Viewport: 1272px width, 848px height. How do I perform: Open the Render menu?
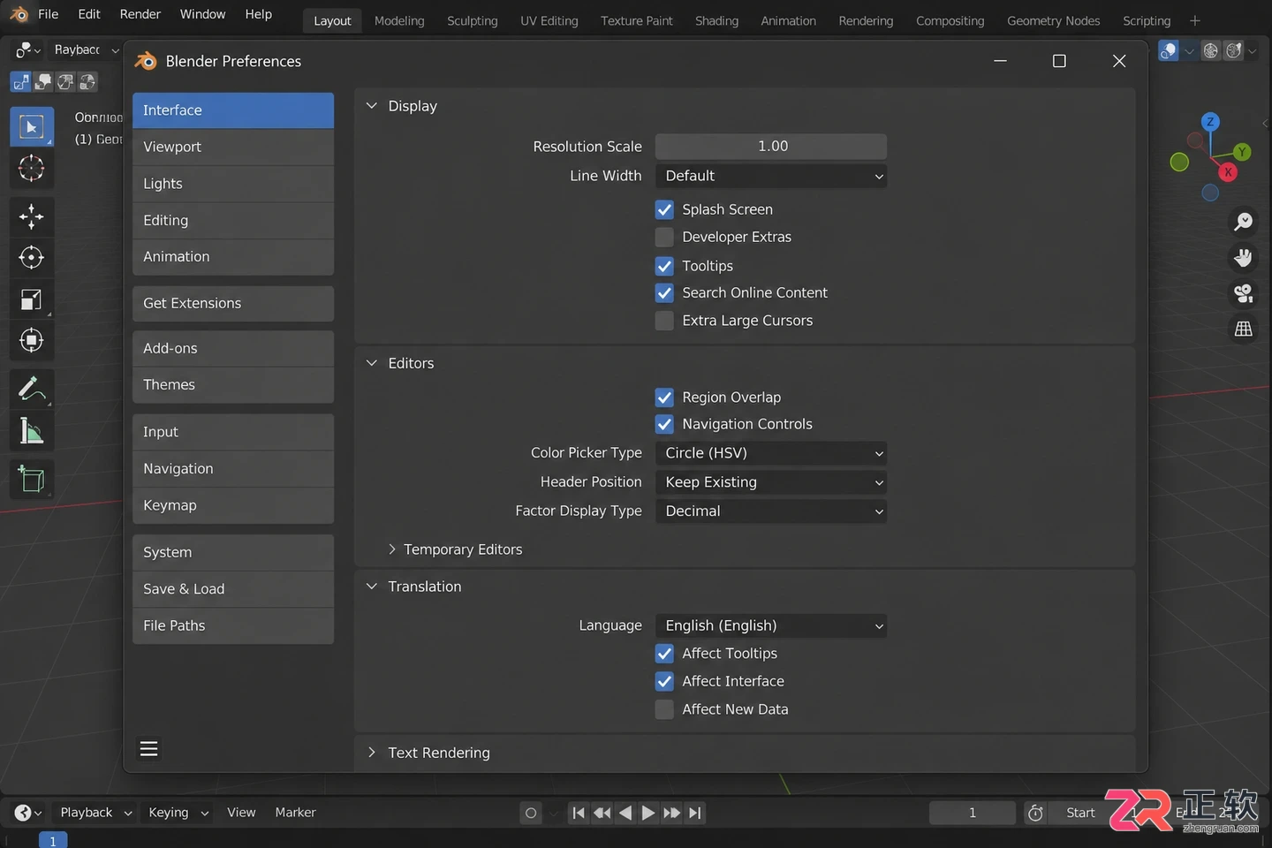[140, 14]
